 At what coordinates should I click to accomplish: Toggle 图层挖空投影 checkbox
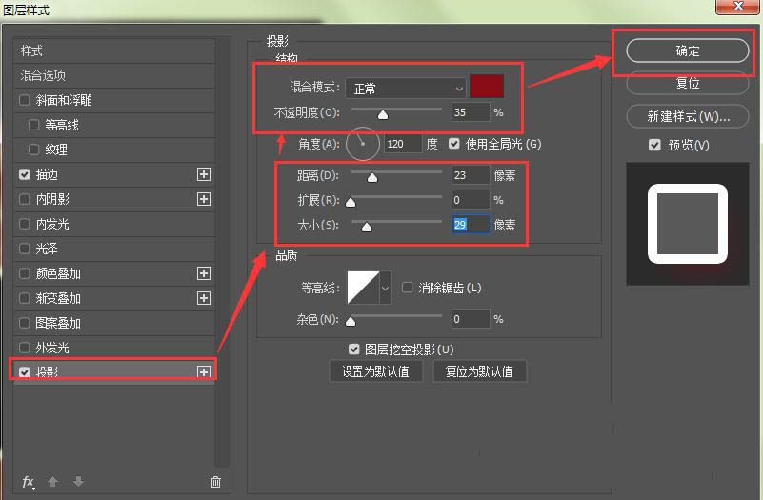353,350
